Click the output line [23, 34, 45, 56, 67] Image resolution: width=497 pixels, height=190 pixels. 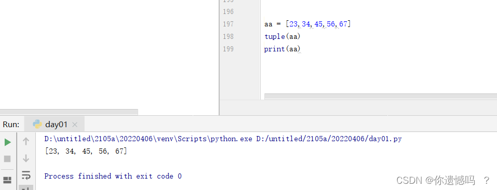pos(86,152)
